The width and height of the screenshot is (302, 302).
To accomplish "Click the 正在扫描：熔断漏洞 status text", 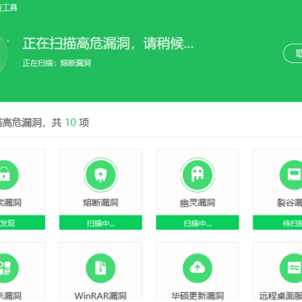I will click(x=57, y=63).
